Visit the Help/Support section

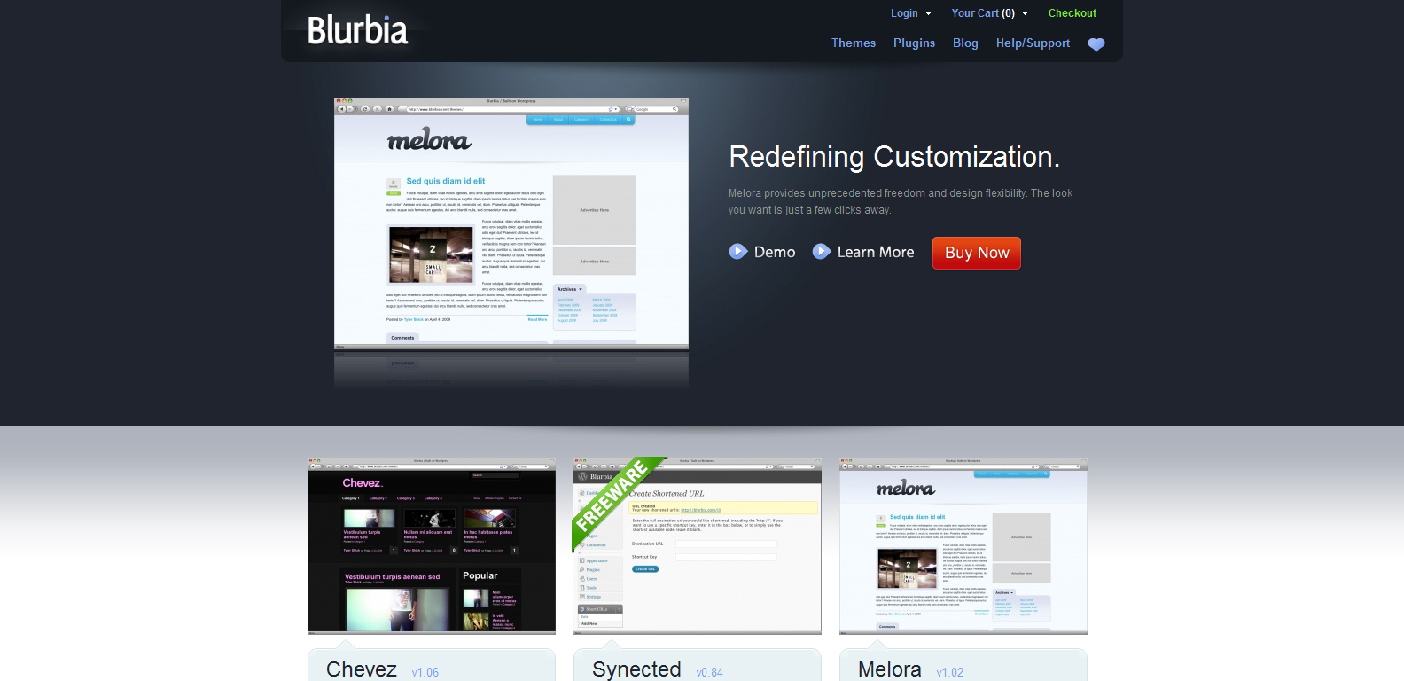[1033, 43]
